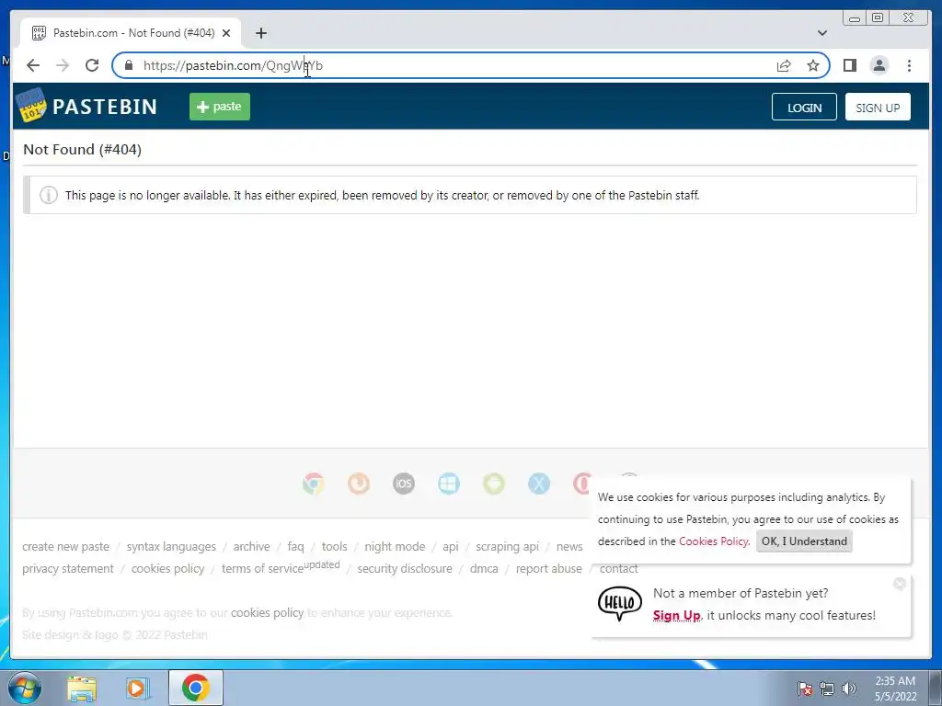Click the Android app icon in footer
Image resolution: width=942 pixels, height=706 pixels.
click(494, 484)
